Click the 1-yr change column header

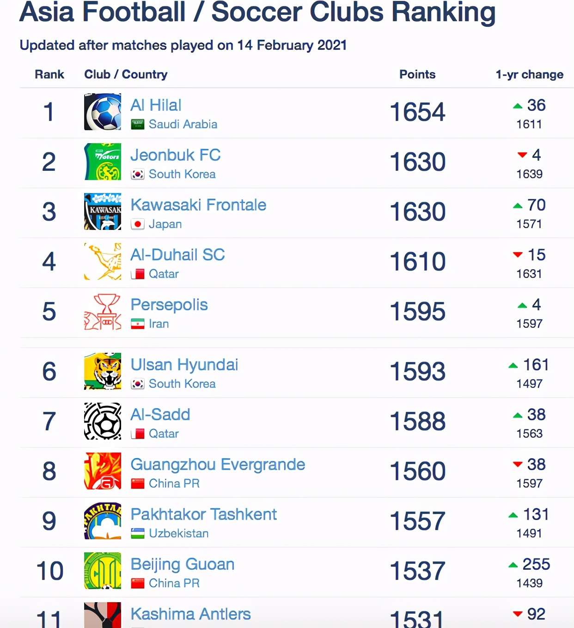(x=529, y=74)
